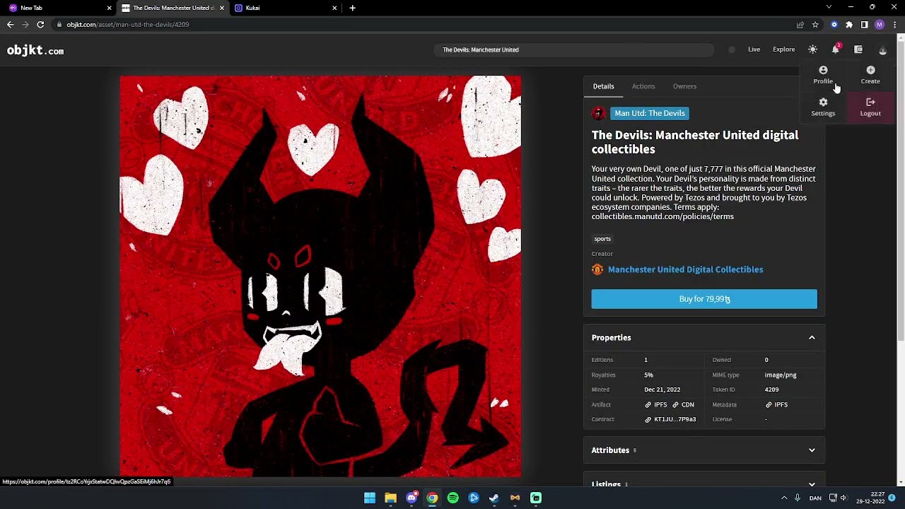
Task: Open the browser side panel
Action: [864, 25]
